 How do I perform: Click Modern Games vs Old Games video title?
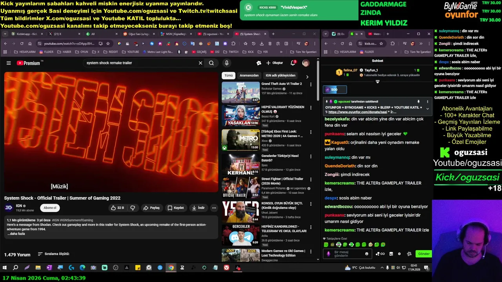point(283,253)
